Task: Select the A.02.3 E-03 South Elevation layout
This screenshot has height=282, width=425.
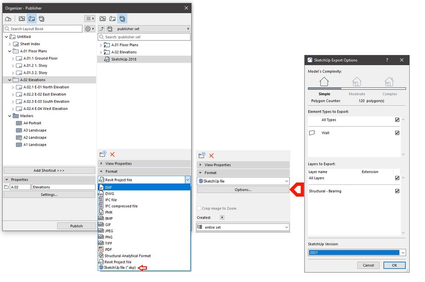Action: pyautogui.click(x=46, y=101)
